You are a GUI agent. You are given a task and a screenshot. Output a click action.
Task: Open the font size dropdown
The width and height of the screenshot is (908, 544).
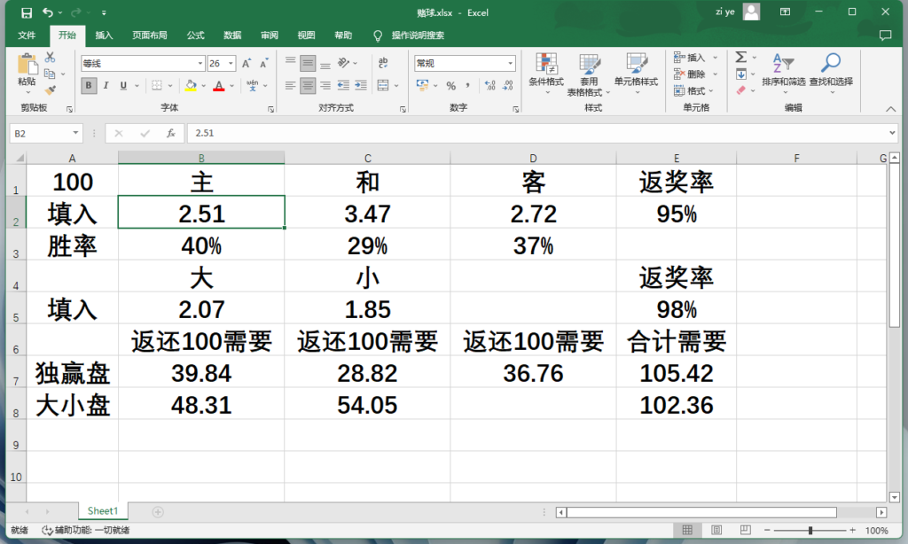pyautogui.click(x=230, y=63)
